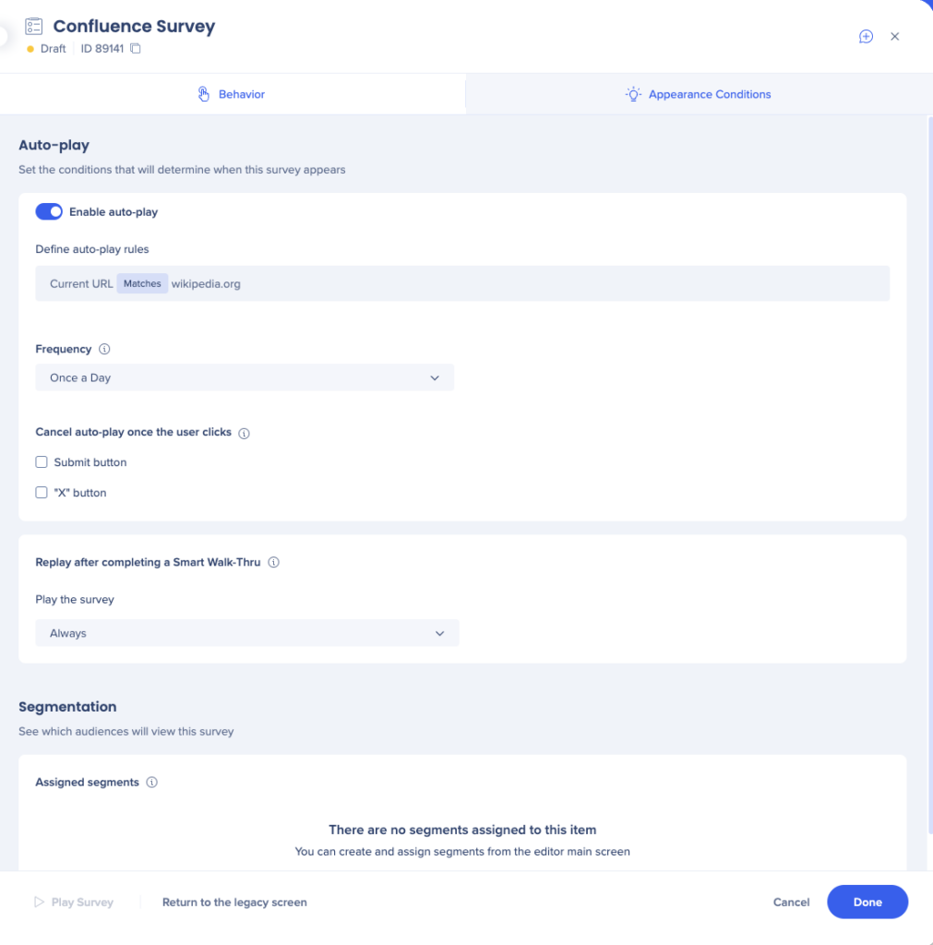The width and height of the screenshot is (933, 945).
Task: Click the Done button
Action: [x=867, y=902]
